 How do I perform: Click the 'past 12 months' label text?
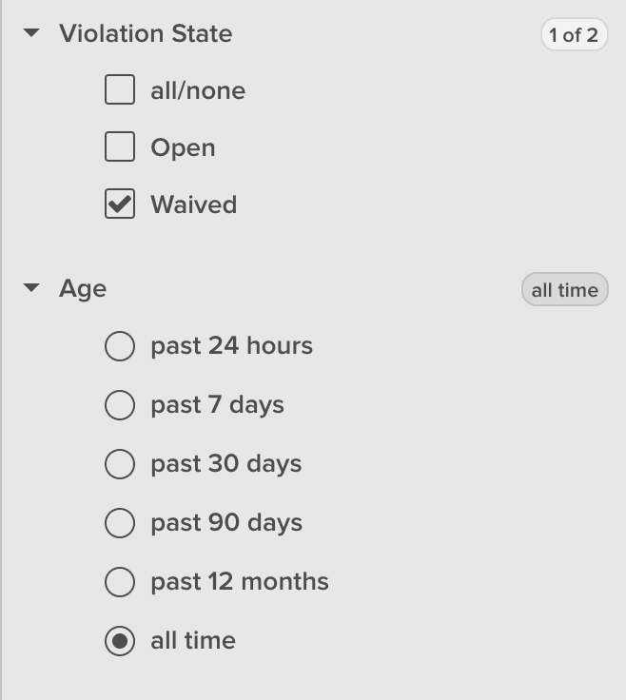pyautogui.click(x=240, y=582)
